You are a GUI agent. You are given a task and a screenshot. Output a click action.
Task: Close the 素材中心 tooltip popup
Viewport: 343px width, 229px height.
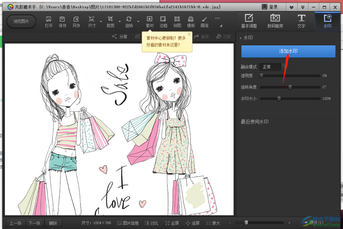[x=189, y=34]
